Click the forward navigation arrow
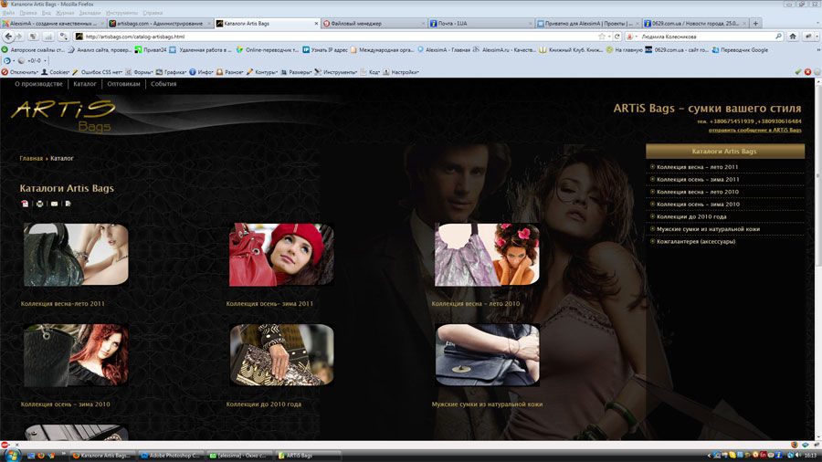Screen dimensions: 822x462 [19, 37]
